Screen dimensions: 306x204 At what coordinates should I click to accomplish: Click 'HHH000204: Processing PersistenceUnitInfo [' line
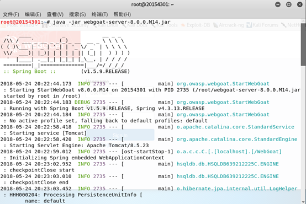tap(73, 195)
